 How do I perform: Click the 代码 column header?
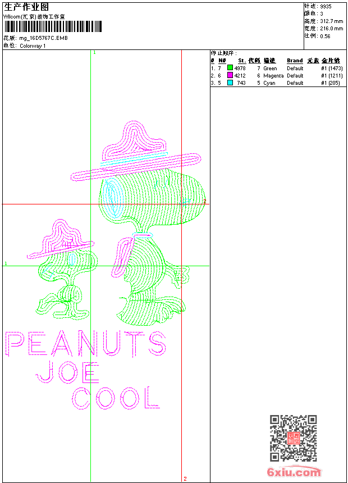click(x=254, y=61)
